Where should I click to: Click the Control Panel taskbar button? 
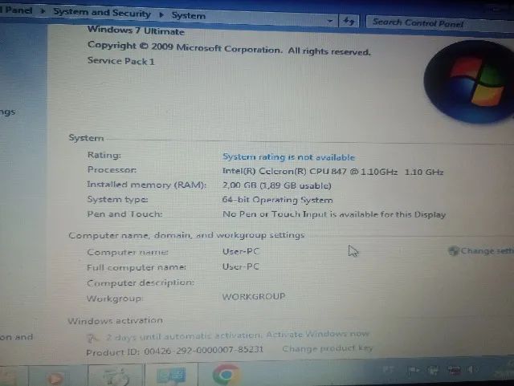(171, 376)
